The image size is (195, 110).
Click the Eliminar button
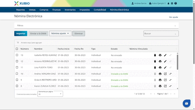79,33
